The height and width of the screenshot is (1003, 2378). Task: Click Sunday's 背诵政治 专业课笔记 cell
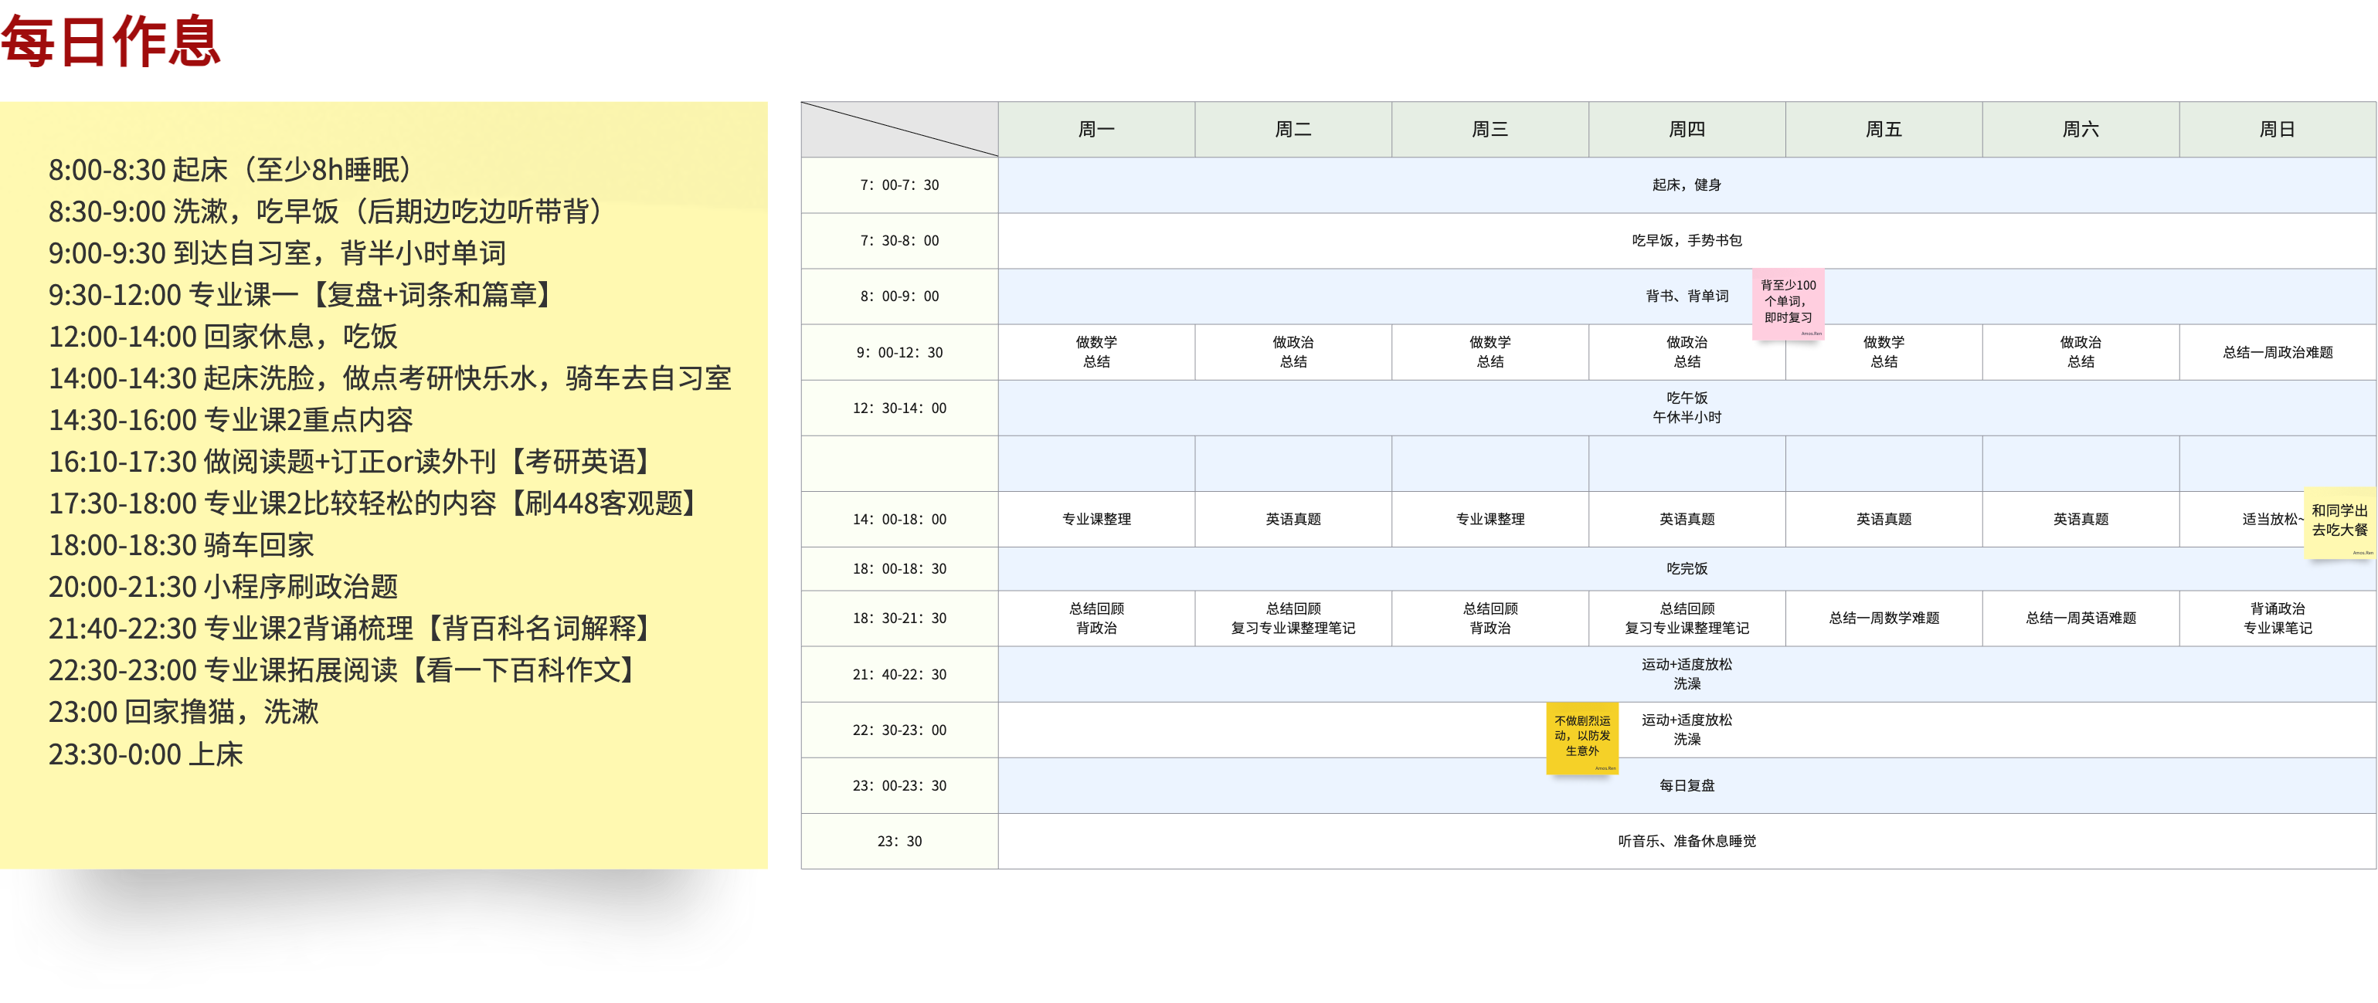[x=2277, y=617]
